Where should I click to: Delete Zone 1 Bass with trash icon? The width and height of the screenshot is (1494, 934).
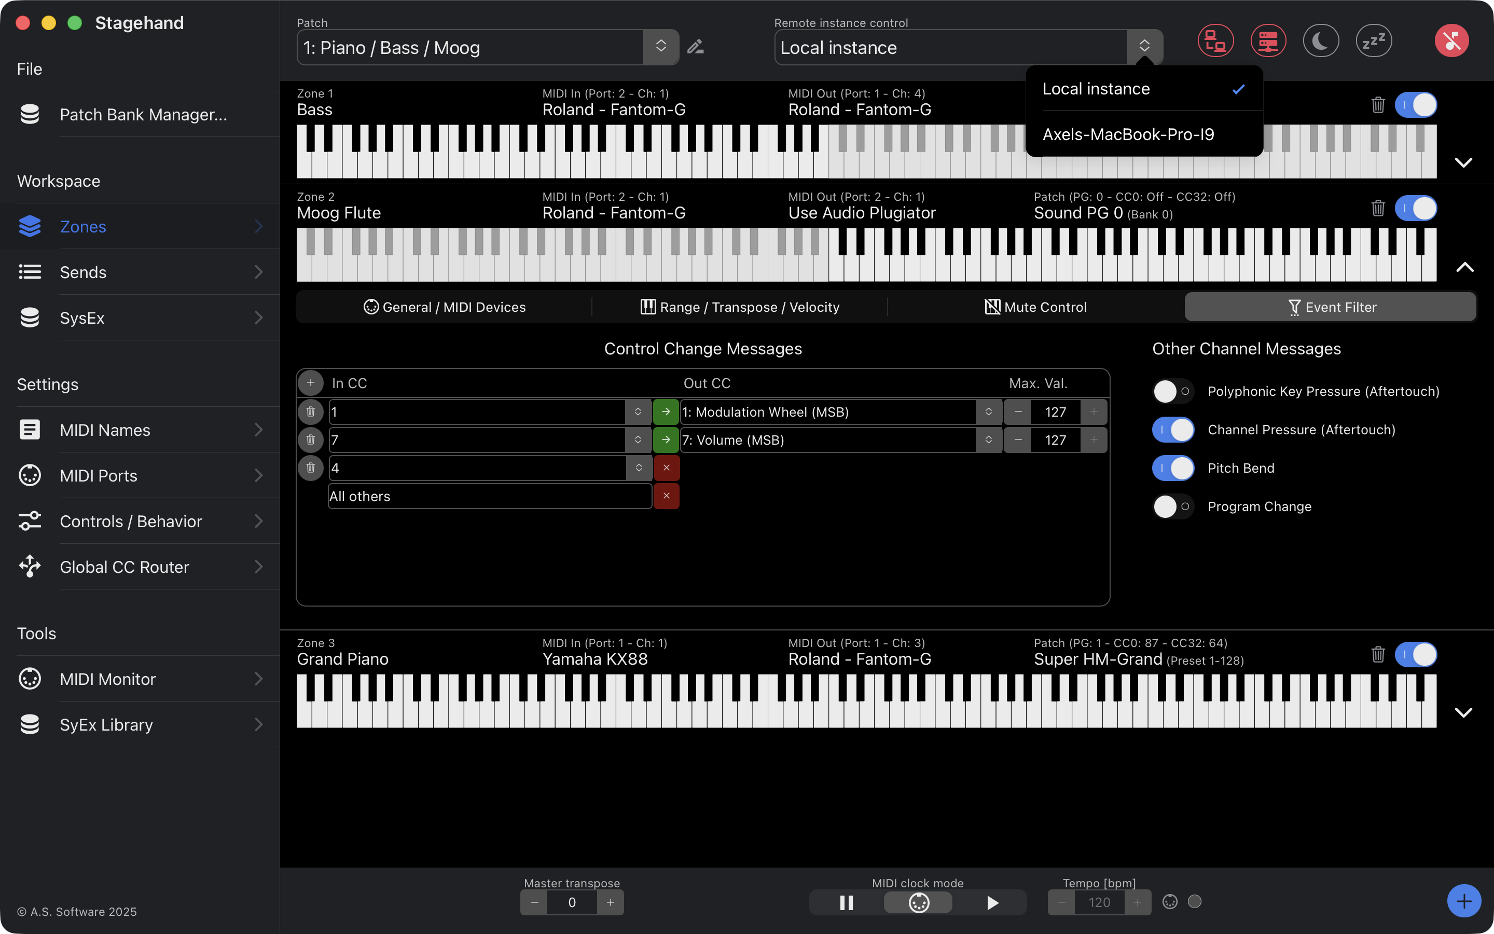point(1378,104)
